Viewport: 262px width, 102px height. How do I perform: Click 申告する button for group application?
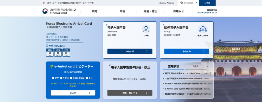(x=187, y=51)
